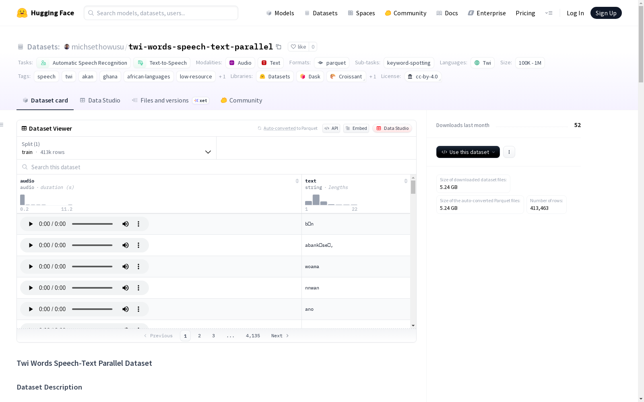Sort by the text column
This screenshot has width=644, height=402.
(x=406, y=181)
